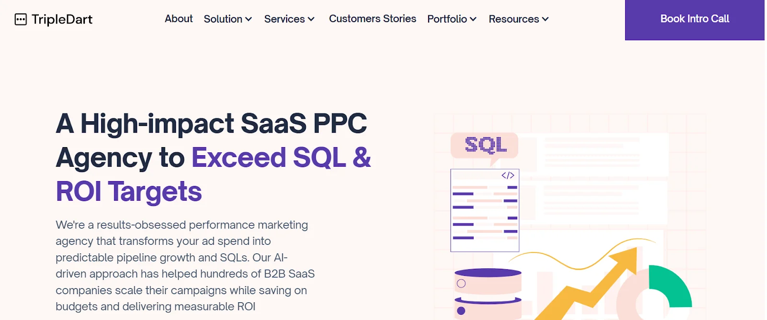Open the Solution menu

coord(223,19)
